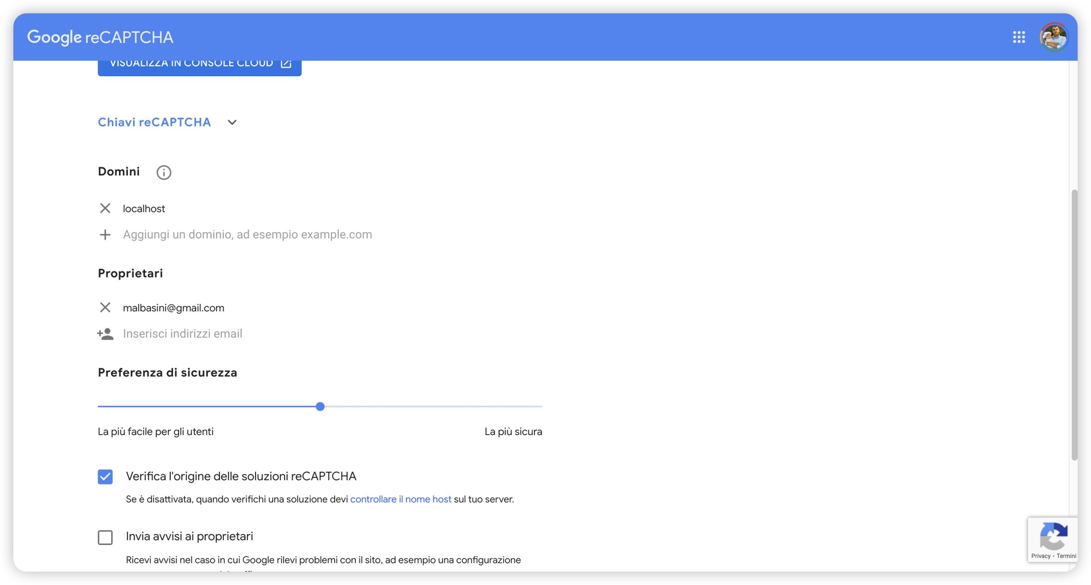This screenshot has width=1091, height=585.
Task: Focus the Aggiungi un dominio field
Action: pyautogui.click(x=247, y=235)
